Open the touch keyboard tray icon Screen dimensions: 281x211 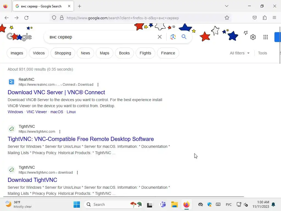[x=218, y=204]
